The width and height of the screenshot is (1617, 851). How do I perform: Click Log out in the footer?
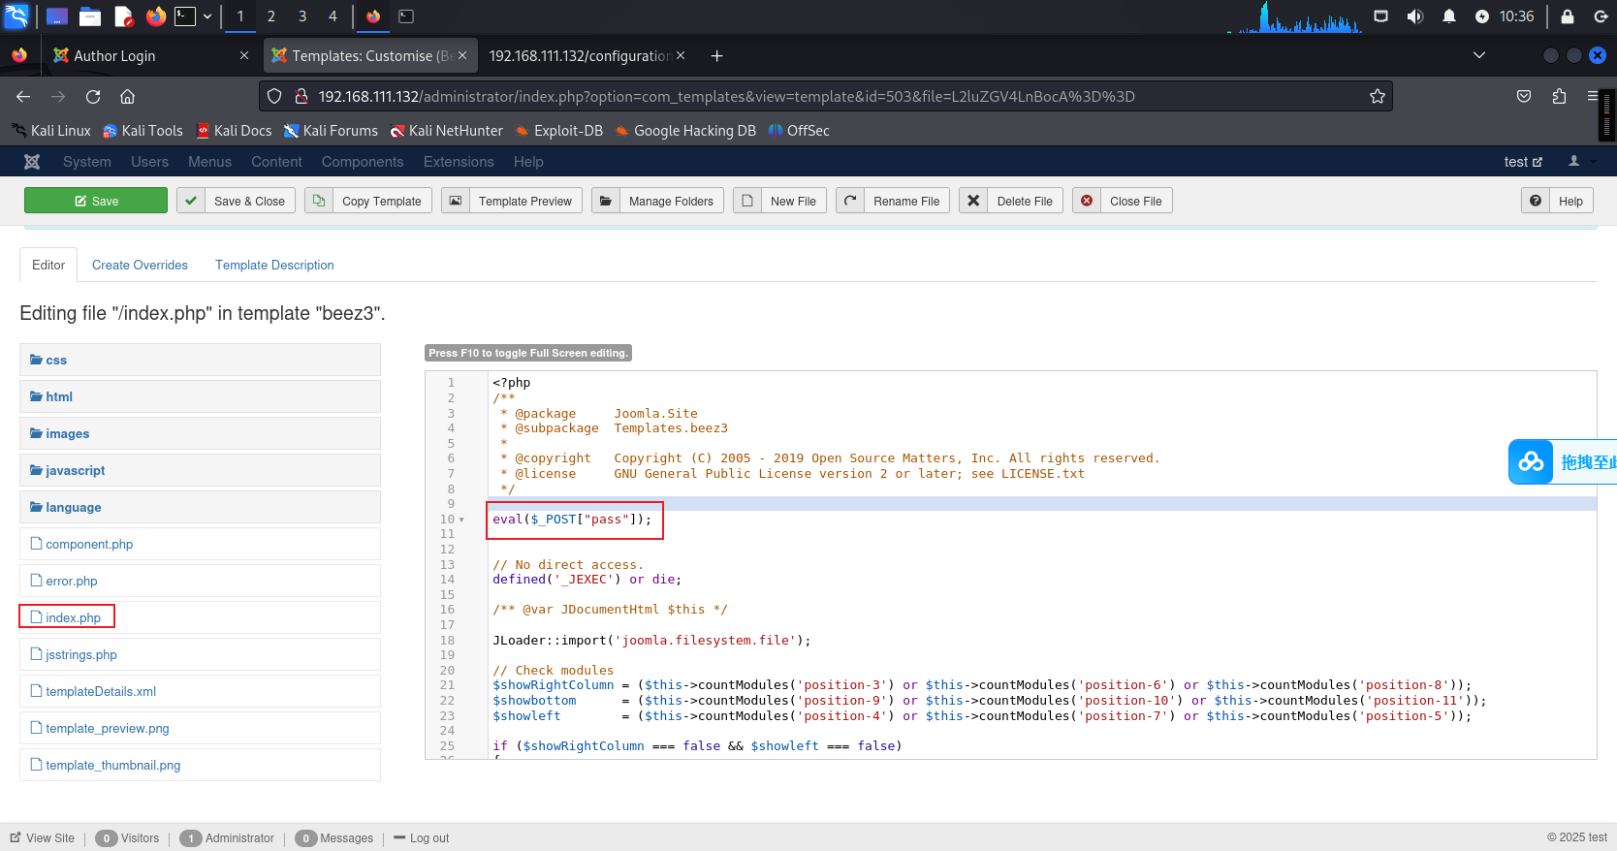point(422,838)
